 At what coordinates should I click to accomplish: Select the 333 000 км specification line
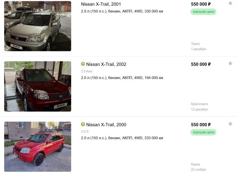[x=122, y=138]
